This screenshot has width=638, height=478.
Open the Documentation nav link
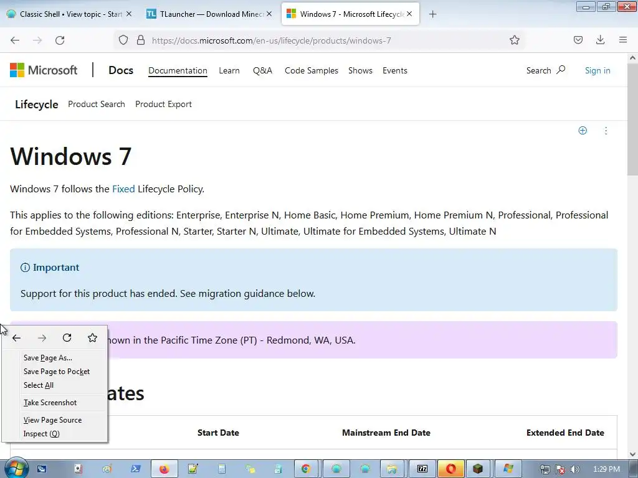(x=178, y=70)
